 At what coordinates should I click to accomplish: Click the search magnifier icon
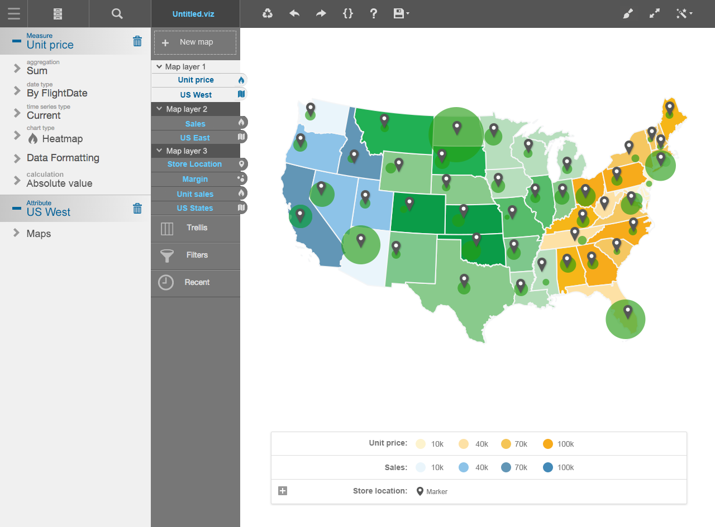117,13
